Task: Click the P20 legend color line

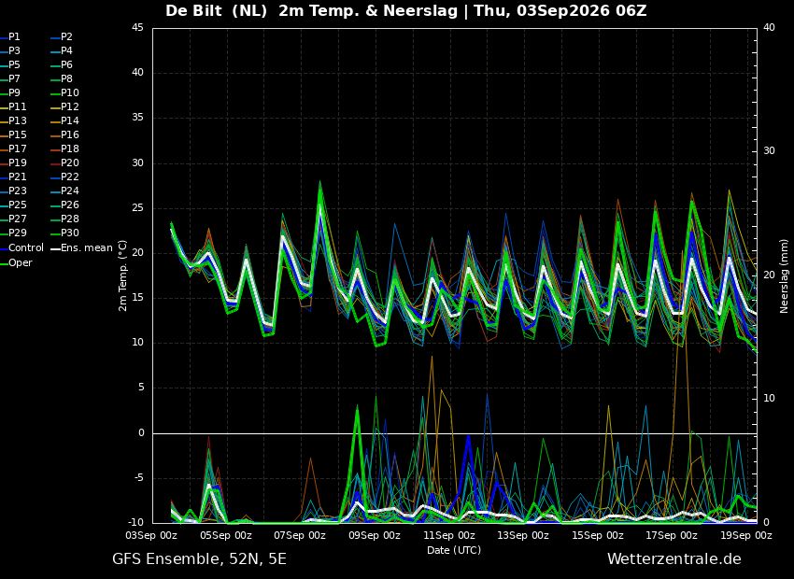Action: 56,163
